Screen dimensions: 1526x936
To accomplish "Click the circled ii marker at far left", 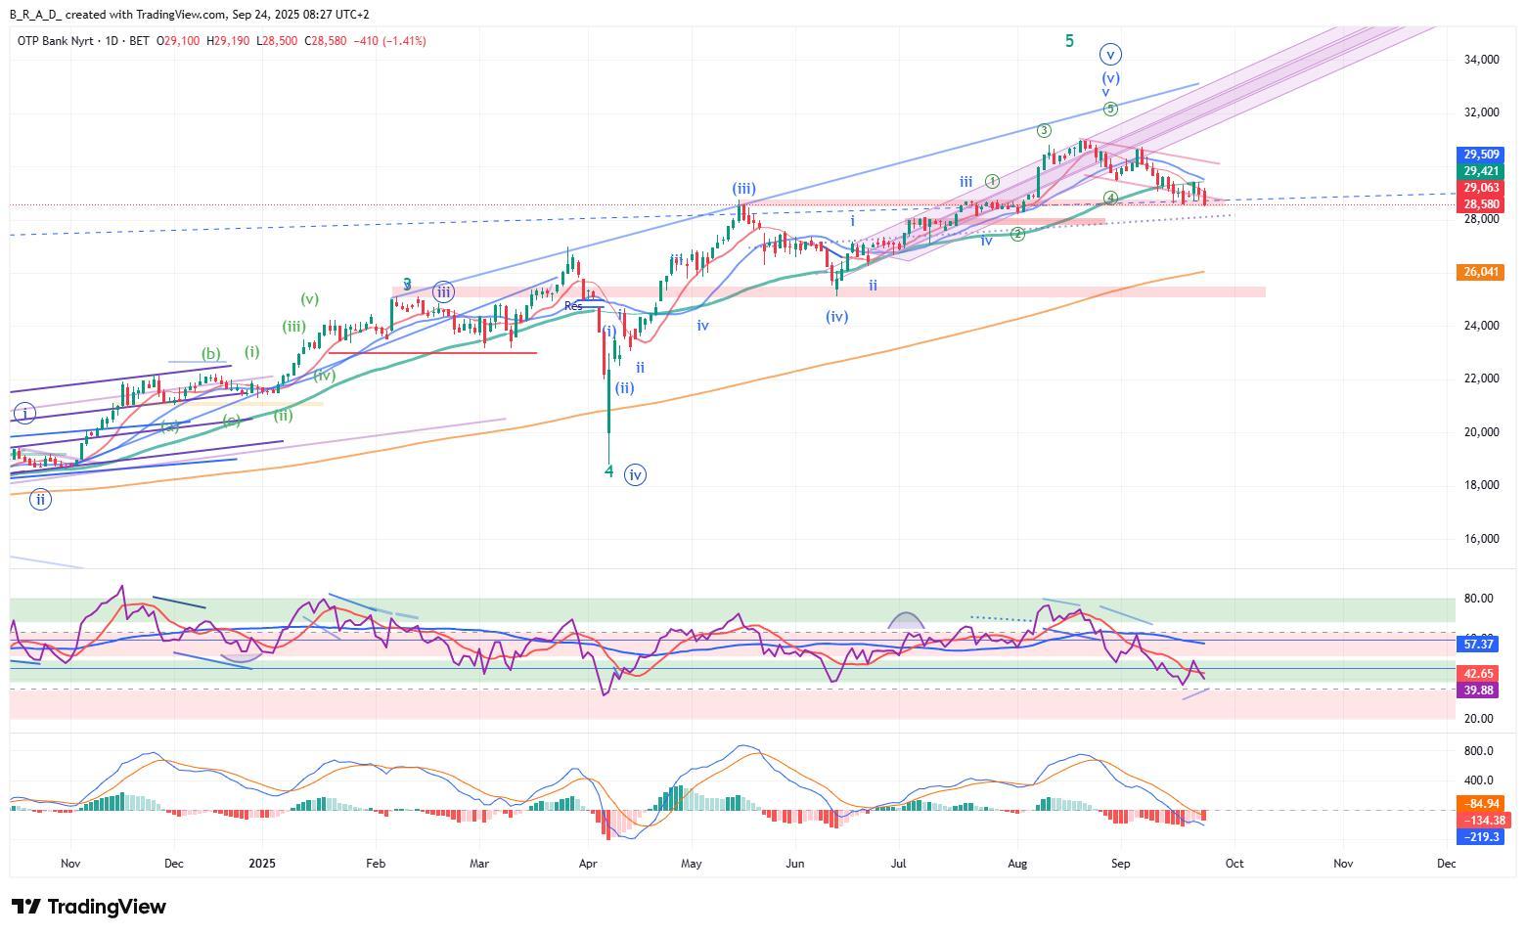I will tap(40, 500).
